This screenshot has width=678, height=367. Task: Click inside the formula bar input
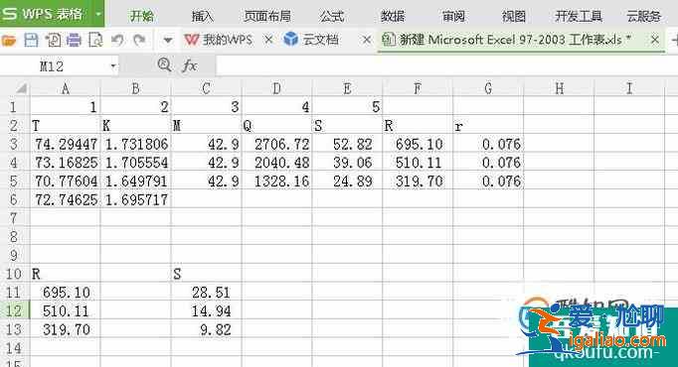point(445,66)
